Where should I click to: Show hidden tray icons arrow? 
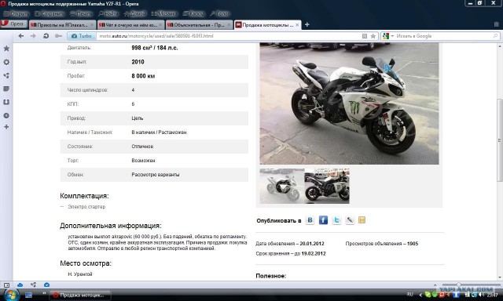420,295
